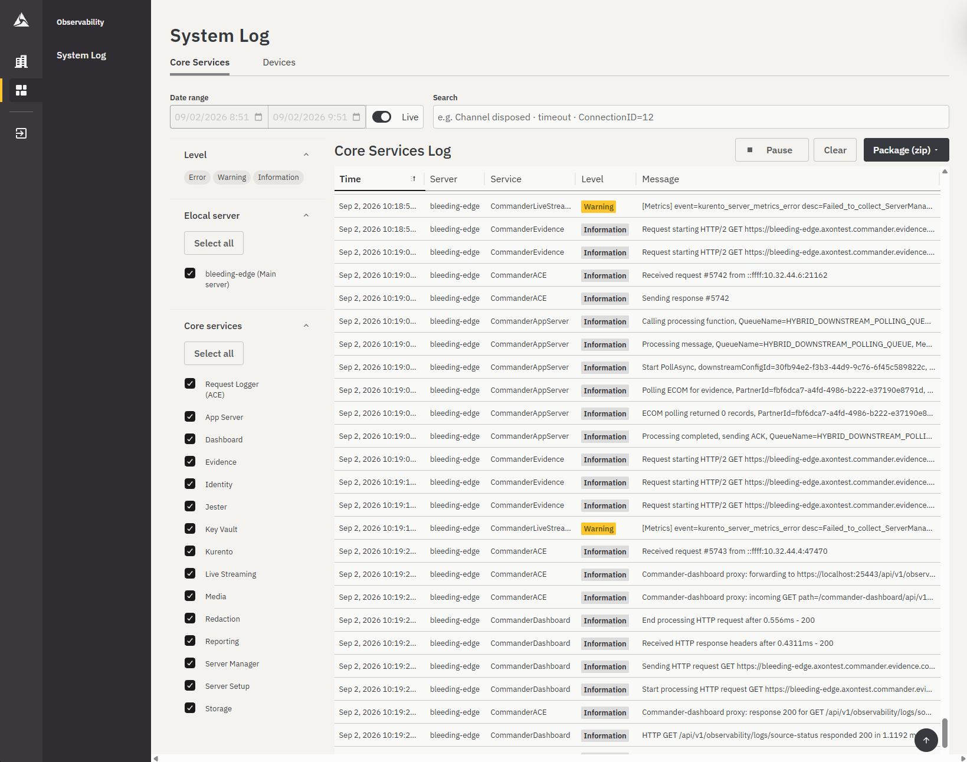Click the scroll-to-top arrow button

(926, 740)
